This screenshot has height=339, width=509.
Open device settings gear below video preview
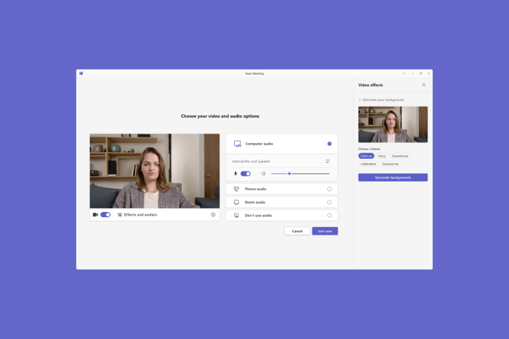coord(213,215)
